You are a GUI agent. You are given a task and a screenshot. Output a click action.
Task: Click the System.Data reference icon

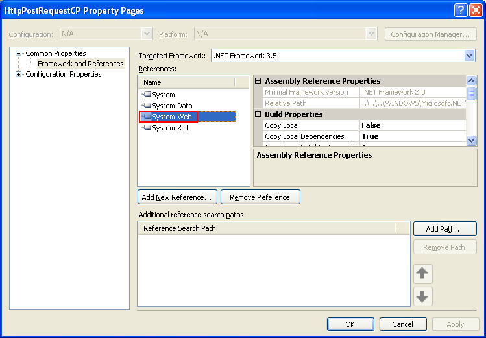(x=147, y=106)
